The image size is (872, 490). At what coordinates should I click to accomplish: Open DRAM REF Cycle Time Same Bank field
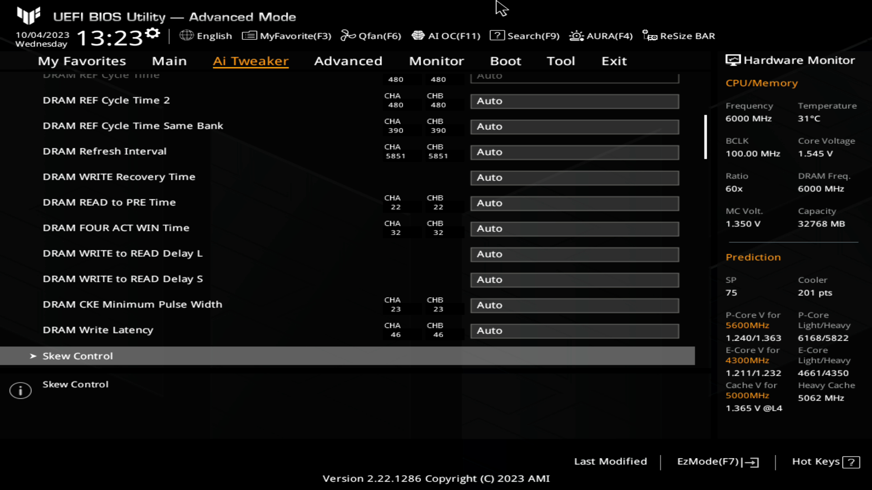pyautogui.click(x=575, y=127)
